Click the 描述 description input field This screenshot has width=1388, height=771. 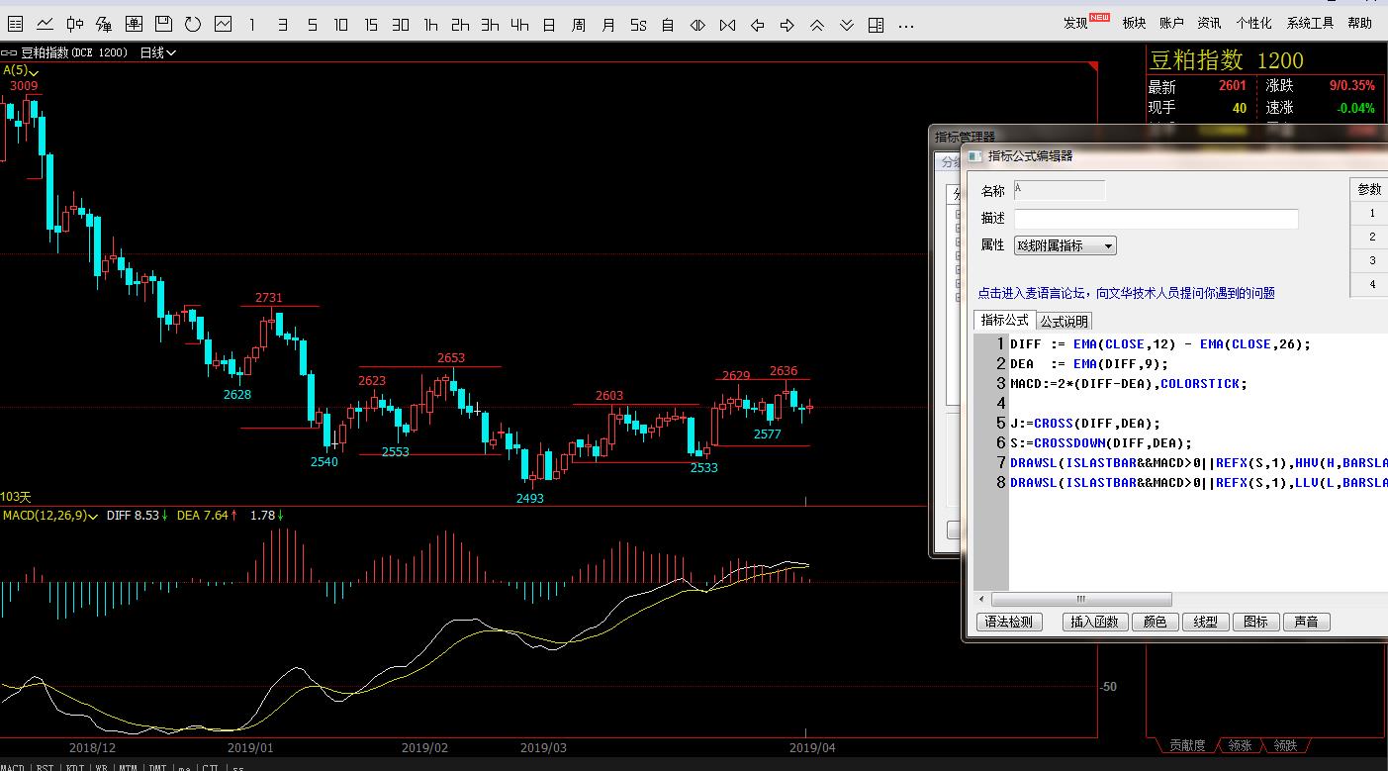[x=1156, y=219]
